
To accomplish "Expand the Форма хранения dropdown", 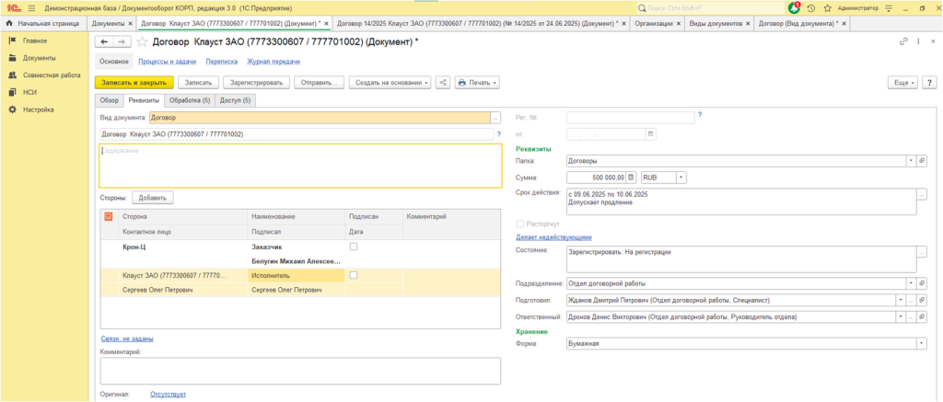I will point(921,344).
